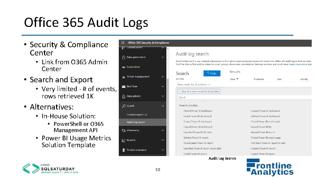Screen dimensions: 315x177
Task: Select 'Deleted Power BI report' activity
Action: (x=196, y=138)
